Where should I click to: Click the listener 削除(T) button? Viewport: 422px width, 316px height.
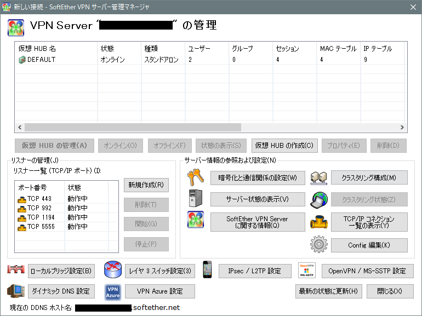pyautogui.click(x=146, y=205)
